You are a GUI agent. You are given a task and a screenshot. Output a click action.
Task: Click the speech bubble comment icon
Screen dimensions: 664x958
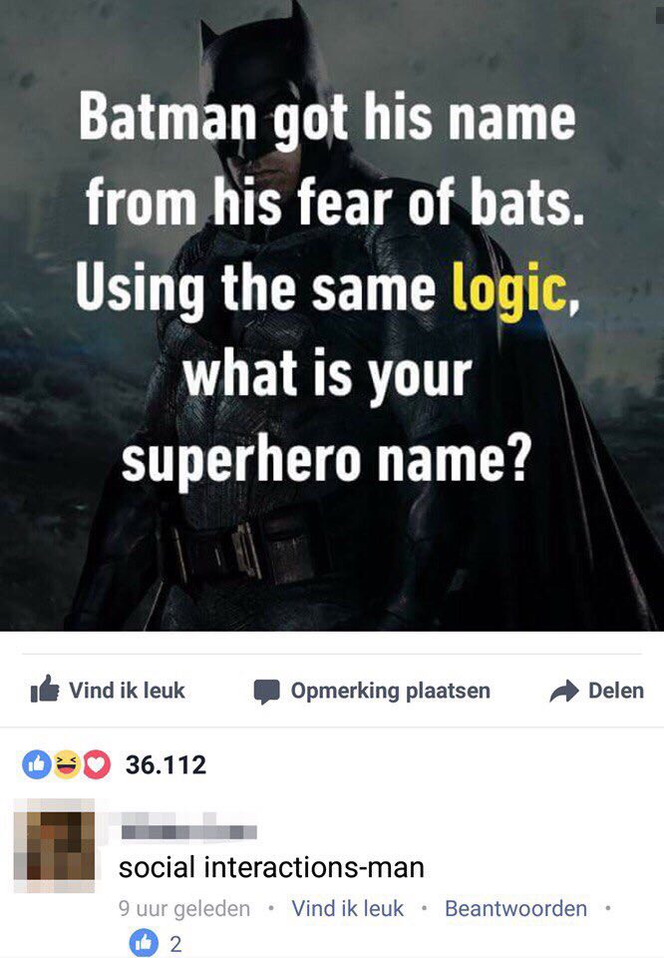coord(267,692)
